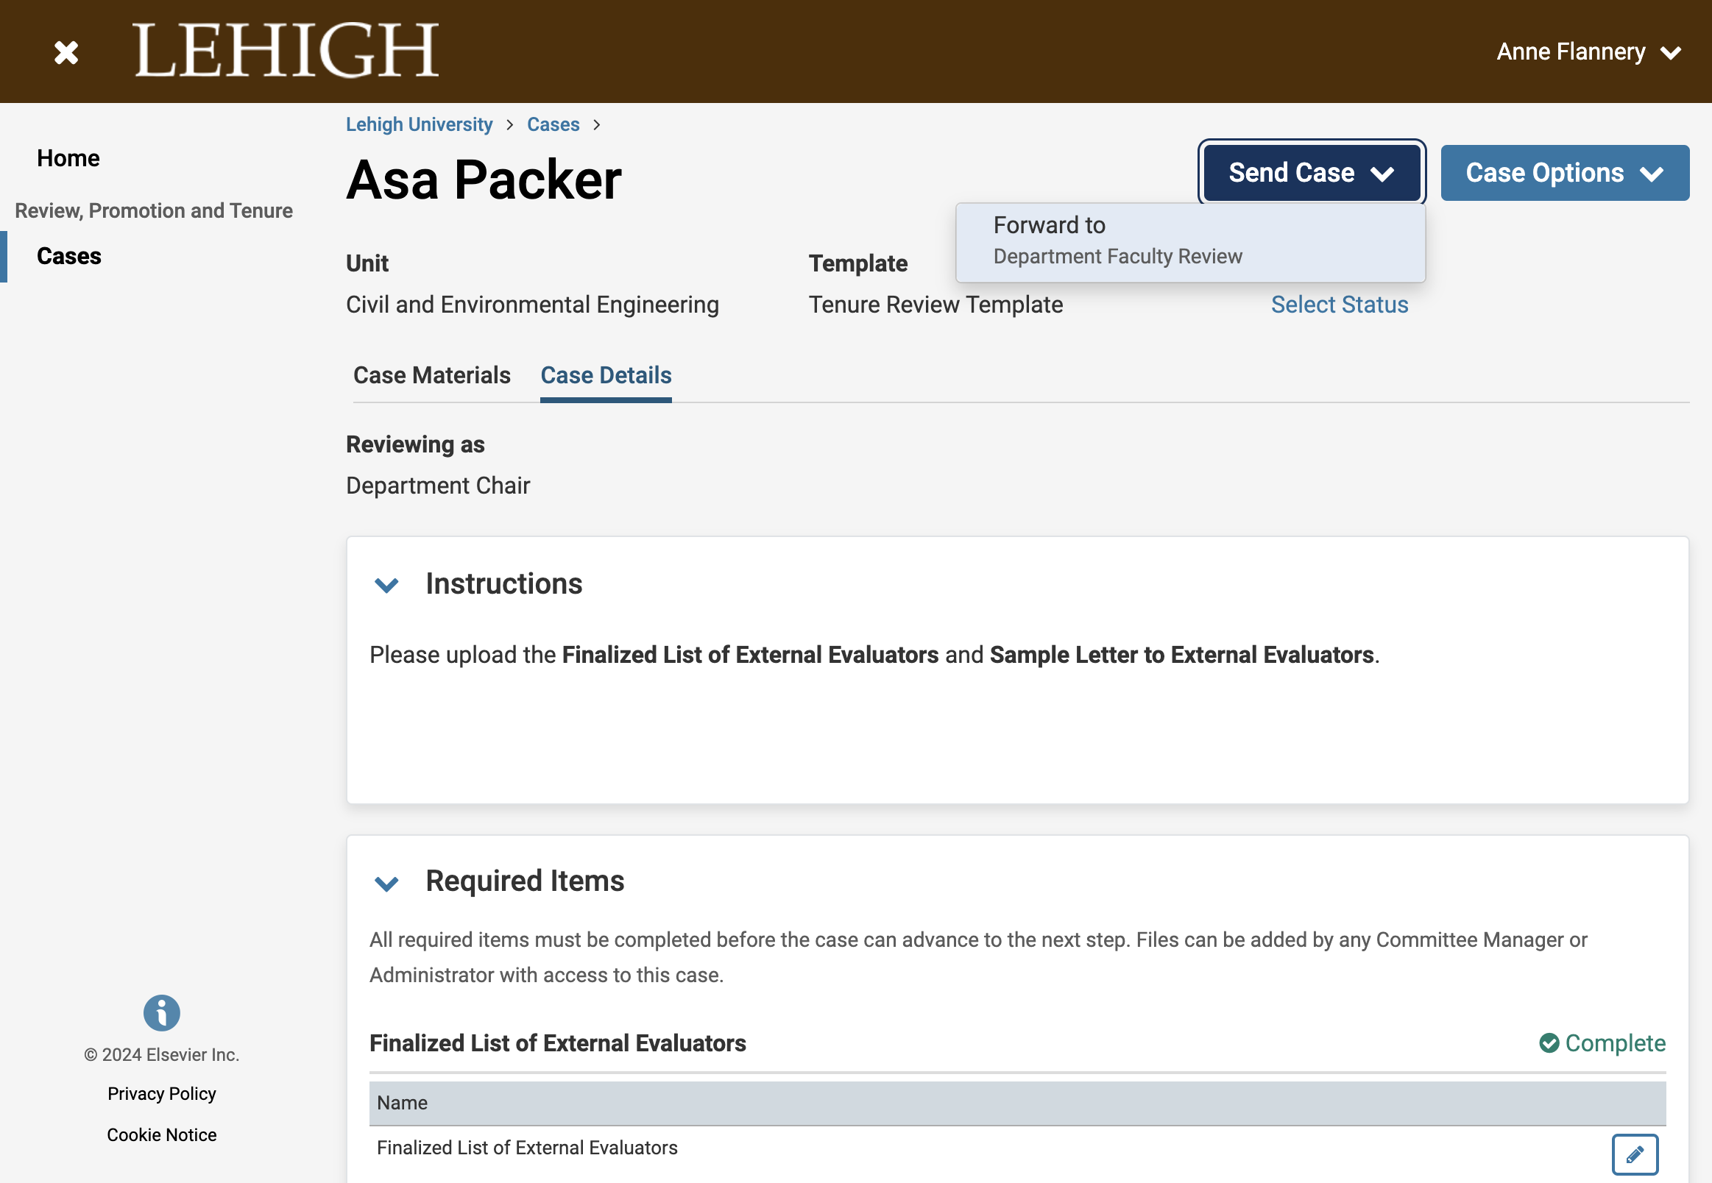Open the info icon above the copyright

(162, 1012)
